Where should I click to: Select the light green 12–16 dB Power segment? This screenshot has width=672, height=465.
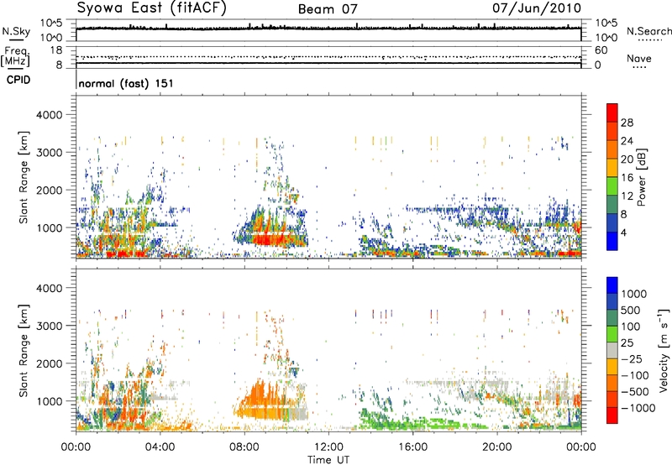click(x=612, y=185)
